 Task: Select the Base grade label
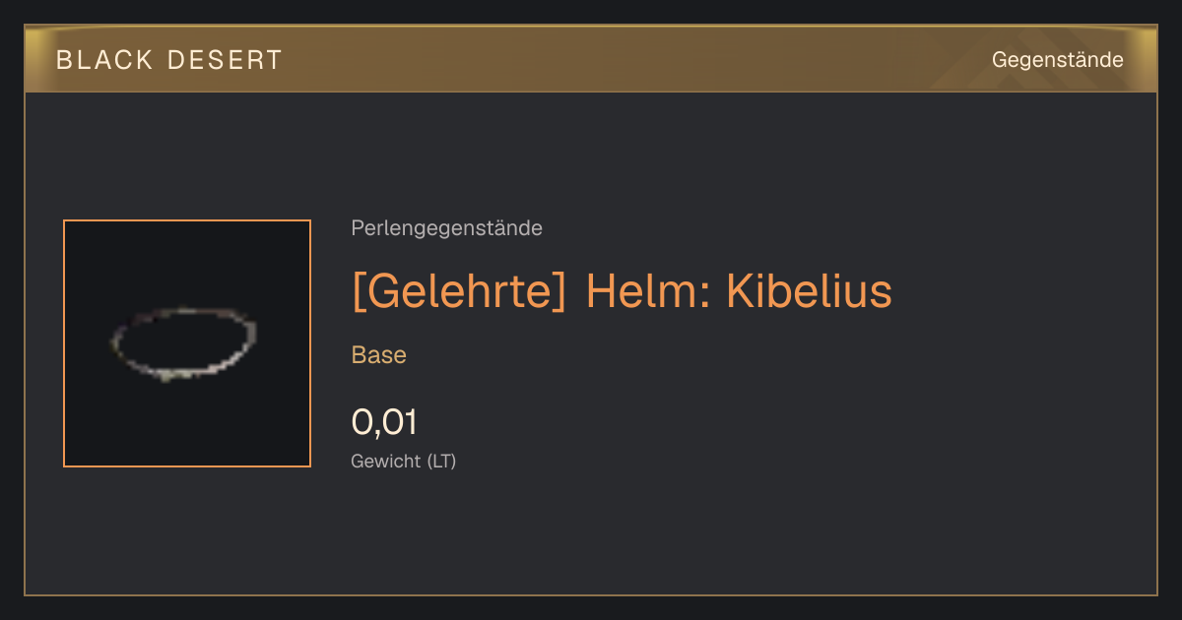[379, 355]
